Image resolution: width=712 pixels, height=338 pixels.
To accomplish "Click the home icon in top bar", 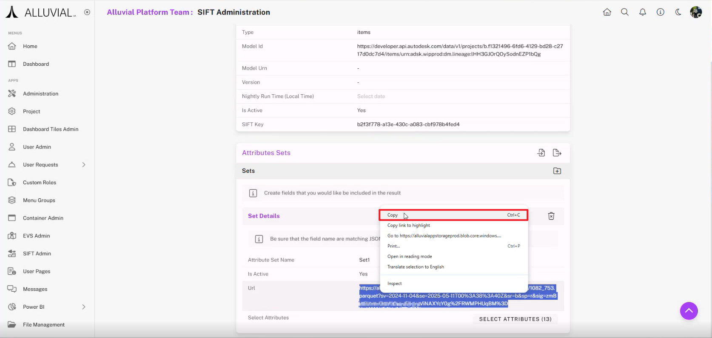I will click(x=607, y=12).
